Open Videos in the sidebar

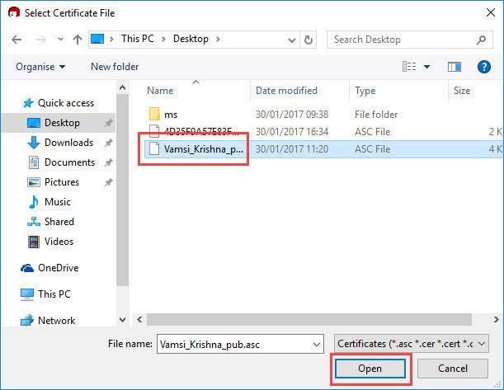click(51, 242)
